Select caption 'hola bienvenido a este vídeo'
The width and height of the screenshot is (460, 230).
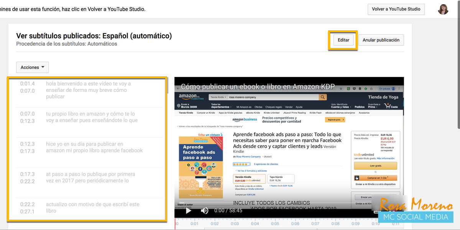point(89,90)
